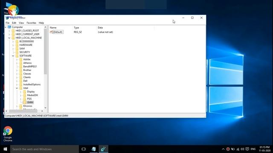Click the SECURITY folder icon
The image size is (273, 153).
pos(17,52)
